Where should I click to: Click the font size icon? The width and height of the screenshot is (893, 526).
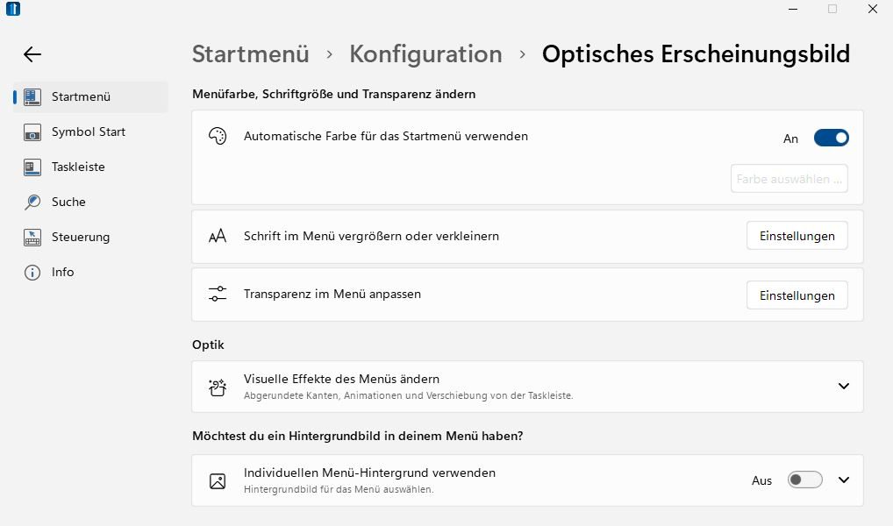tap(218, 236)
